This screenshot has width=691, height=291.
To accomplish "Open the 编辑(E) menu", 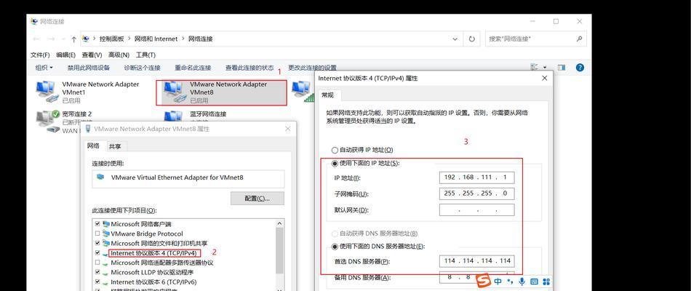I will (x=66, y=55).
